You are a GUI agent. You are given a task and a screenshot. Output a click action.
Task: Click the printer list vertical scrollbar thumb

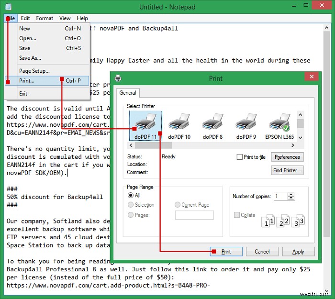(301, 124)
